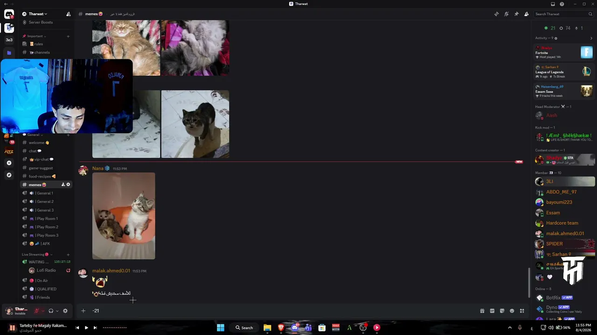Join Play Room 3 voice channel
The image size is (597, 335).
46,235
